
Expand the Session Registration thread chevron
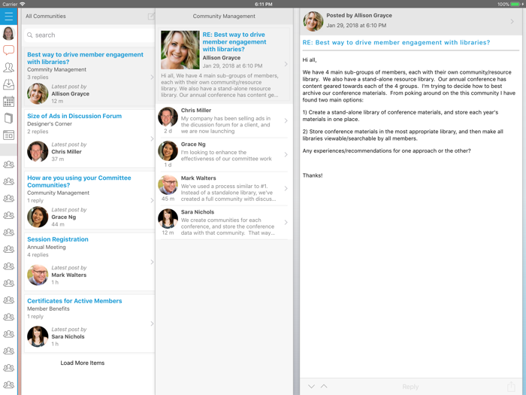pos(152,262)
